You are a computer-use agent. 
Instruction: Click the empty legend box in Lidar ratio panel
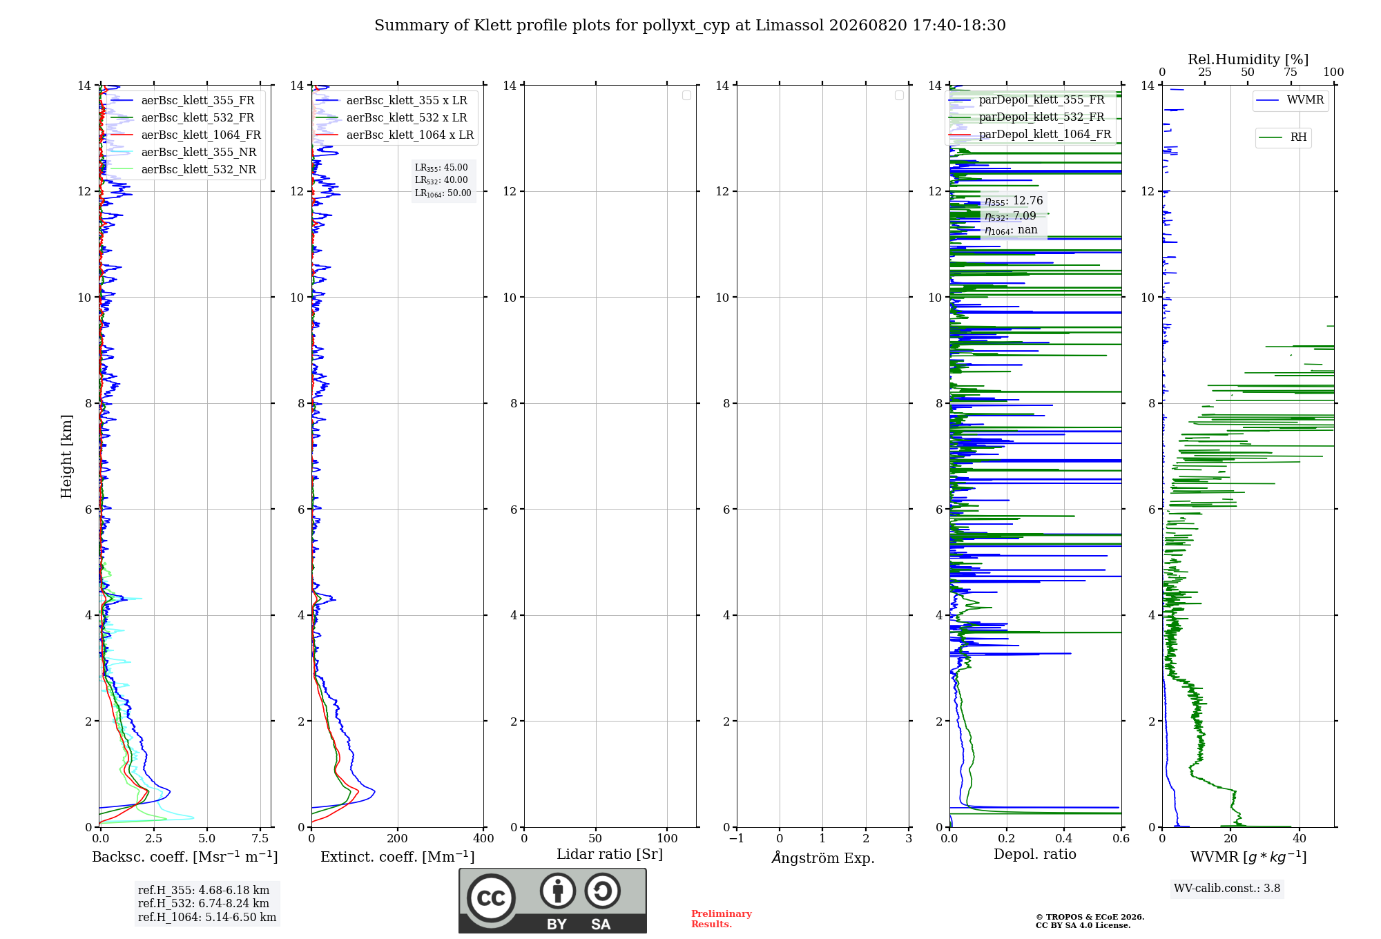click(686, 95)
